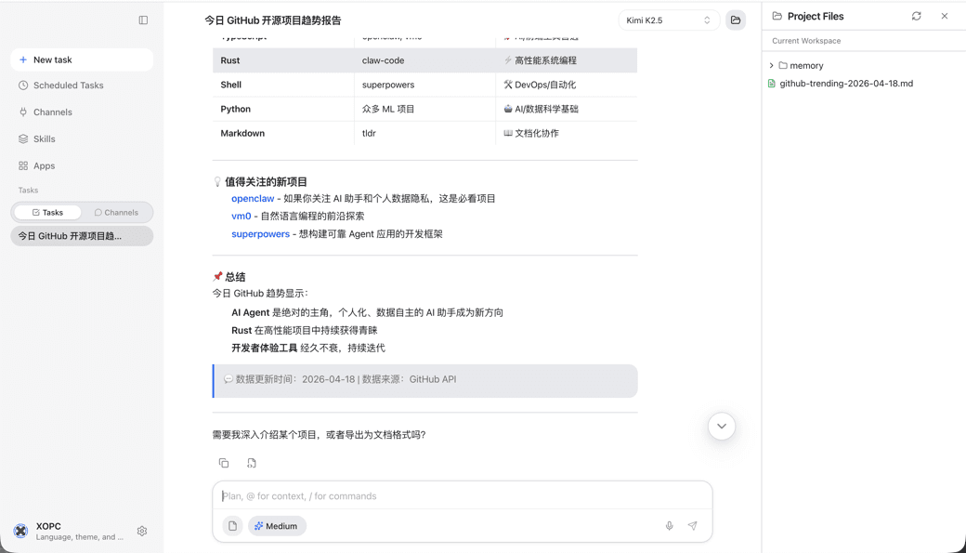Toggle the Medium thinking effort setting
The width and height of the screenshot is (966, 553).
[x=277, y=525]
